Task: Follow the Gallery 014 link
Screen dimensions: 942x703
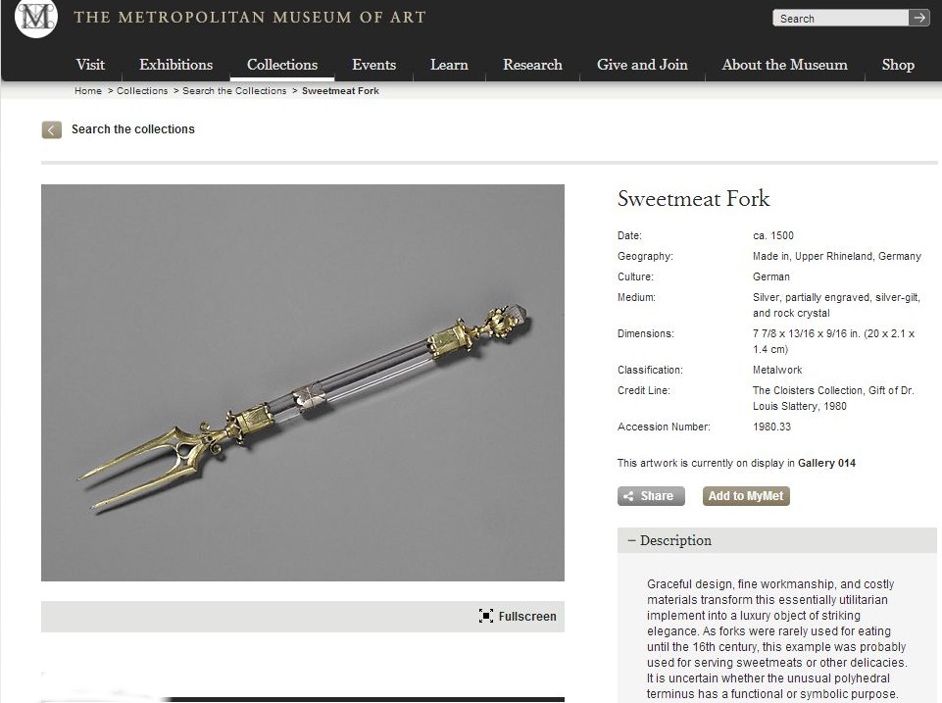Action: coord(826,463)
